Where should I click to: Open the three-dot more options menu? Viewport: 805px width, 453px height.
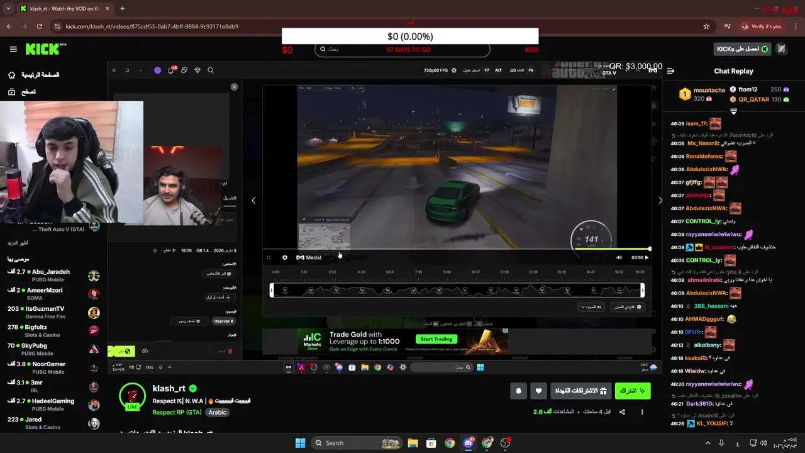(x=642, y=412)
